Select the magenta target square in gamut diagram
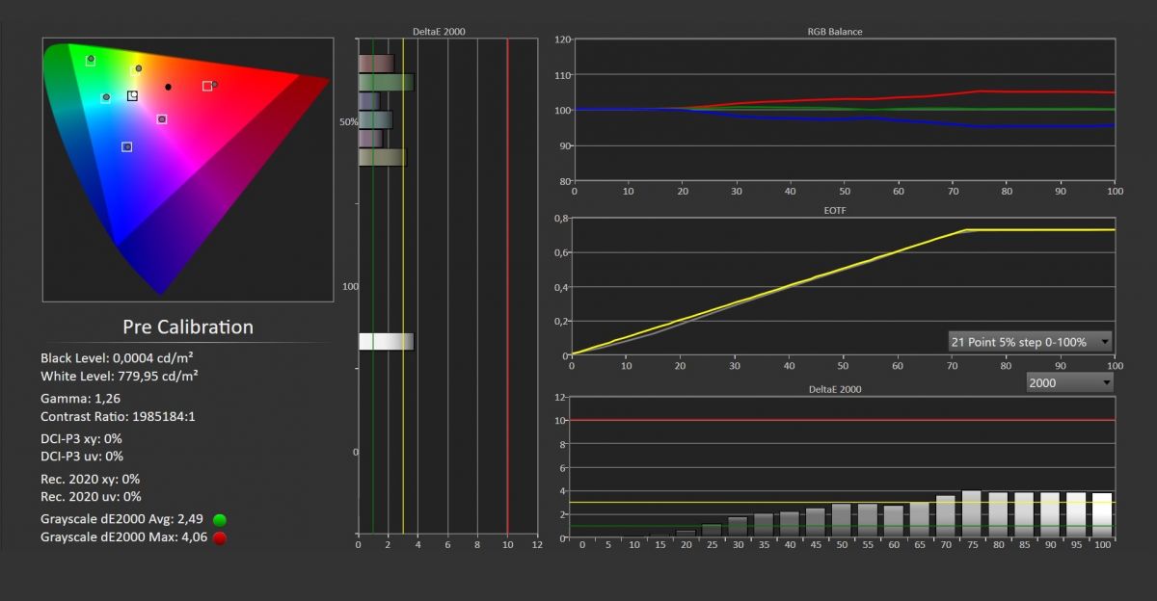The image size is (1157, 601). click(162, 119)
